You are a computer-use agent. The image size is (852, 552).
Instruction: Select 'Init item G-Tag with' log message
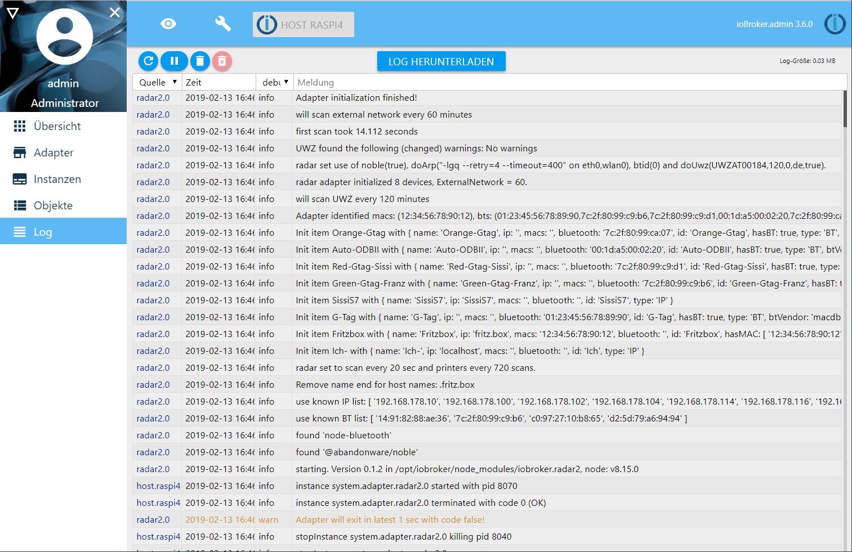568,317
